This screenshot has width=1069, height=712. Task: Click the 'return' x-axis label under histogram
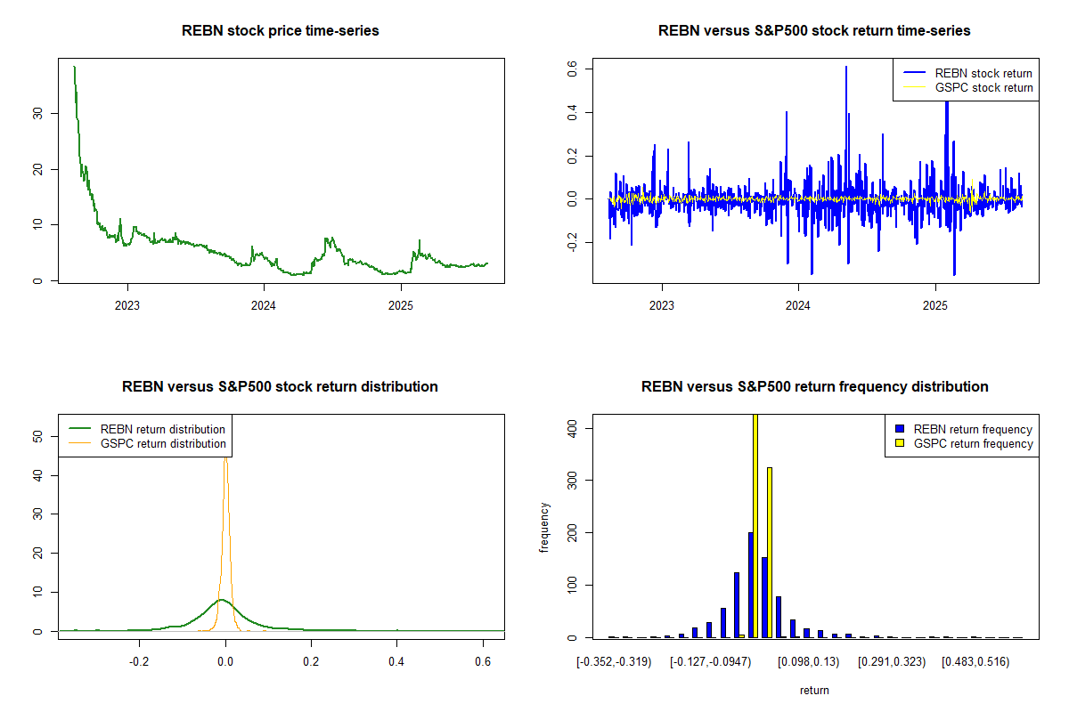814,690
